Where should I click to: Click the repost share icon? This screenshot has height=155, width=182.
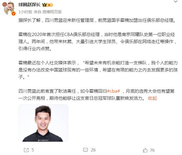[x=26, y=150]
